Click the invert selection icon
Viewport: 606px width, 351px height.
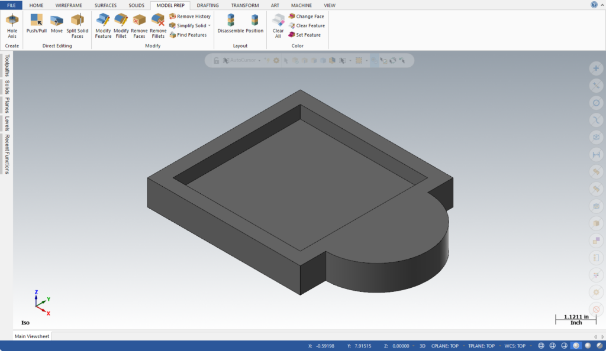(393, 60)
